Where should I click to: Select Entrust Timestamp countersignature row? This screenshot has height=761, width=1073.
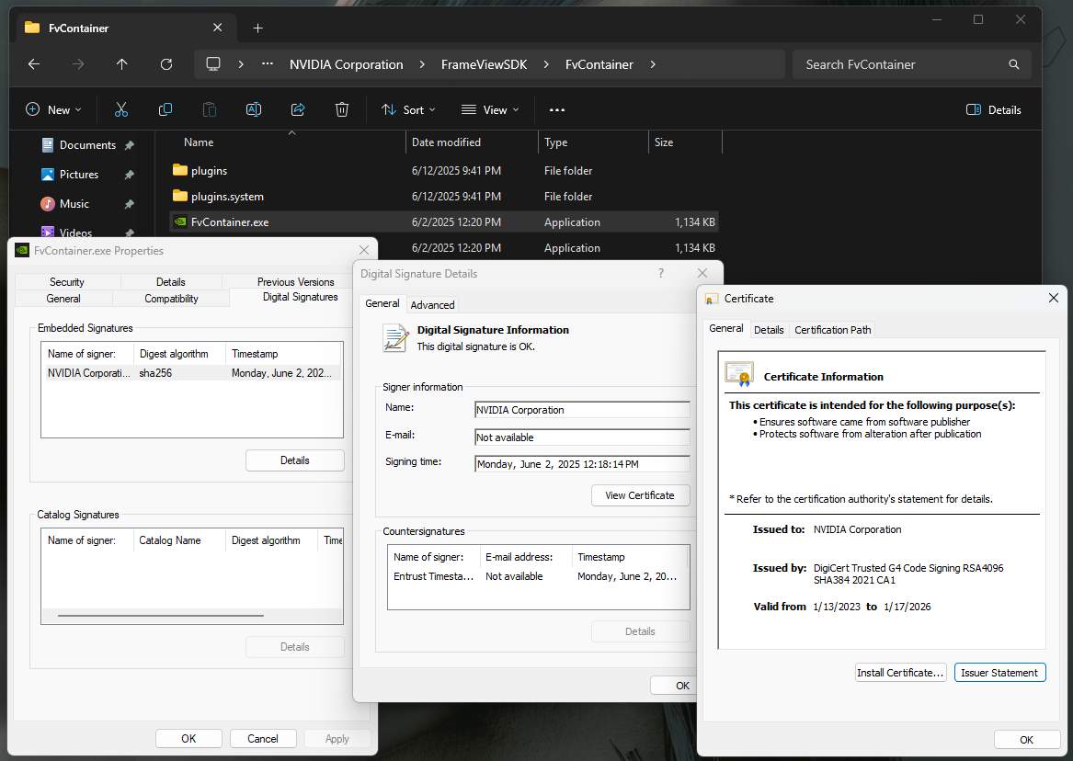pyautogui.click(x=538, y=576)
